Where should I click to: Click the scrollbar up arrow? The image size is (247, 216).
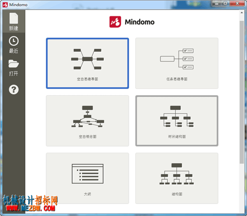point(242,13)
